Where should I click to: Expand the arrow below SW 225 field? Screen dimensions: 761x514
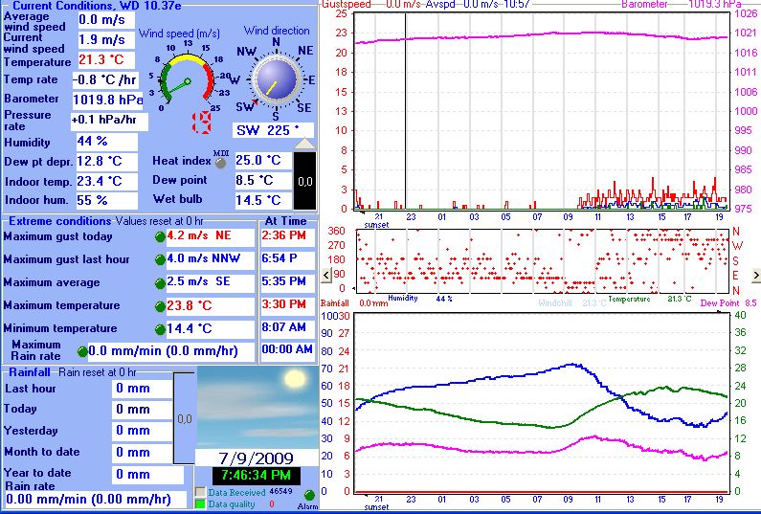[303, 144]
